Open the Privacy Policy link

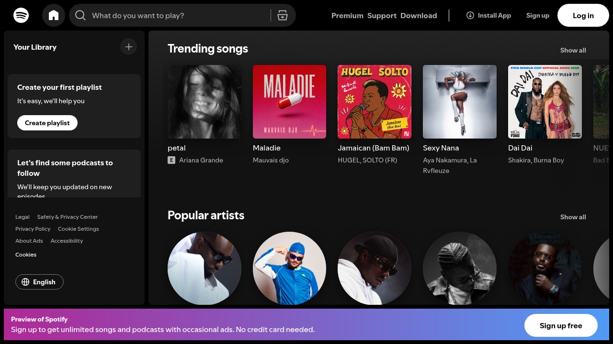coord(33,229)
